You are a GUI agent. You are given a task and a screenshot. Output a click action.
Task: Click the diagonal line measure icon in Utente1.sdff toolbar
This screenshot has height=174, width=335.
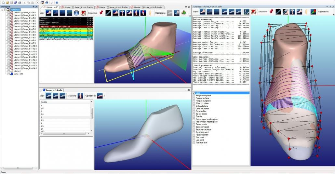coord(108,13)
